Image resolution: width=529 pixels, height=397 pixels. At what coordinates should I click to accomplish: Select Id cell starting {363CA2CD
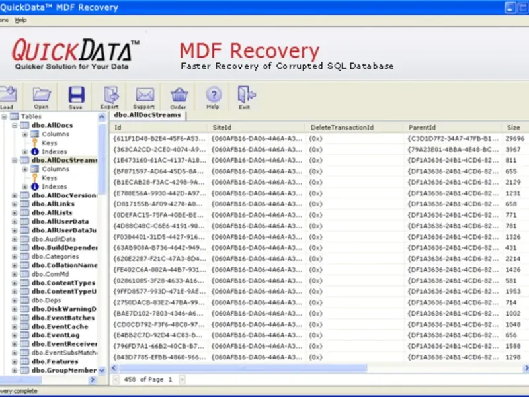(159, 150)
